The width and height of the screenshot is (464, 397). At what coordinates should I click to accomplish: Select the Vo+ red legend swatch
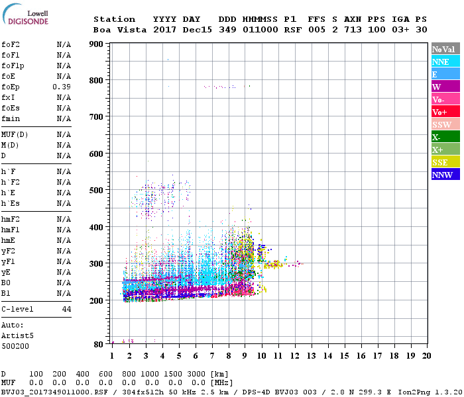[x=445, y=112]
